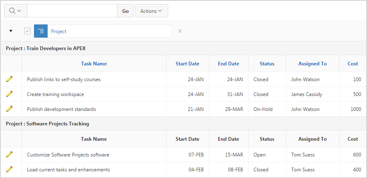Open the End Date column header menu
Screen dimensions: 367x178
point(229,64)
